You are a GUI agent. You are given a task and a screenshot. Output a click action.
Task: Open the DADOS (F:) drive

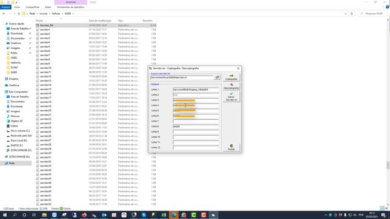coord(16,145)
